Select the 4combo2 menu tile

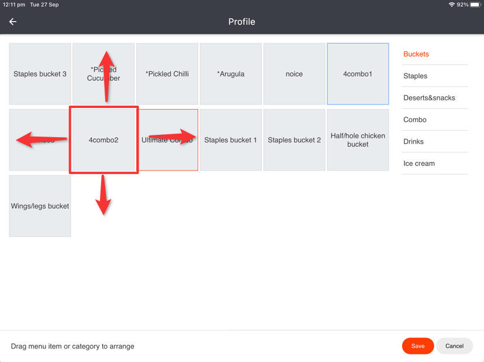103,140
